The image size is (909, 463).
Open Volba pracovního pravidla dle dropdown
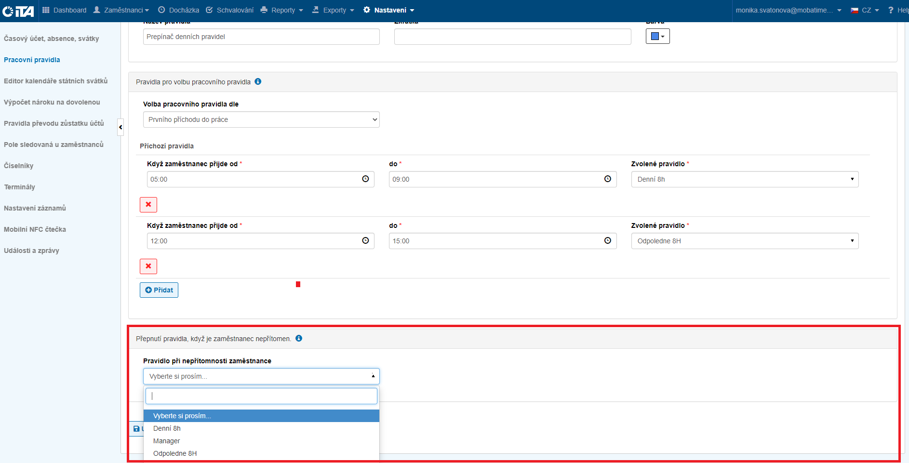tap(261, 119)
